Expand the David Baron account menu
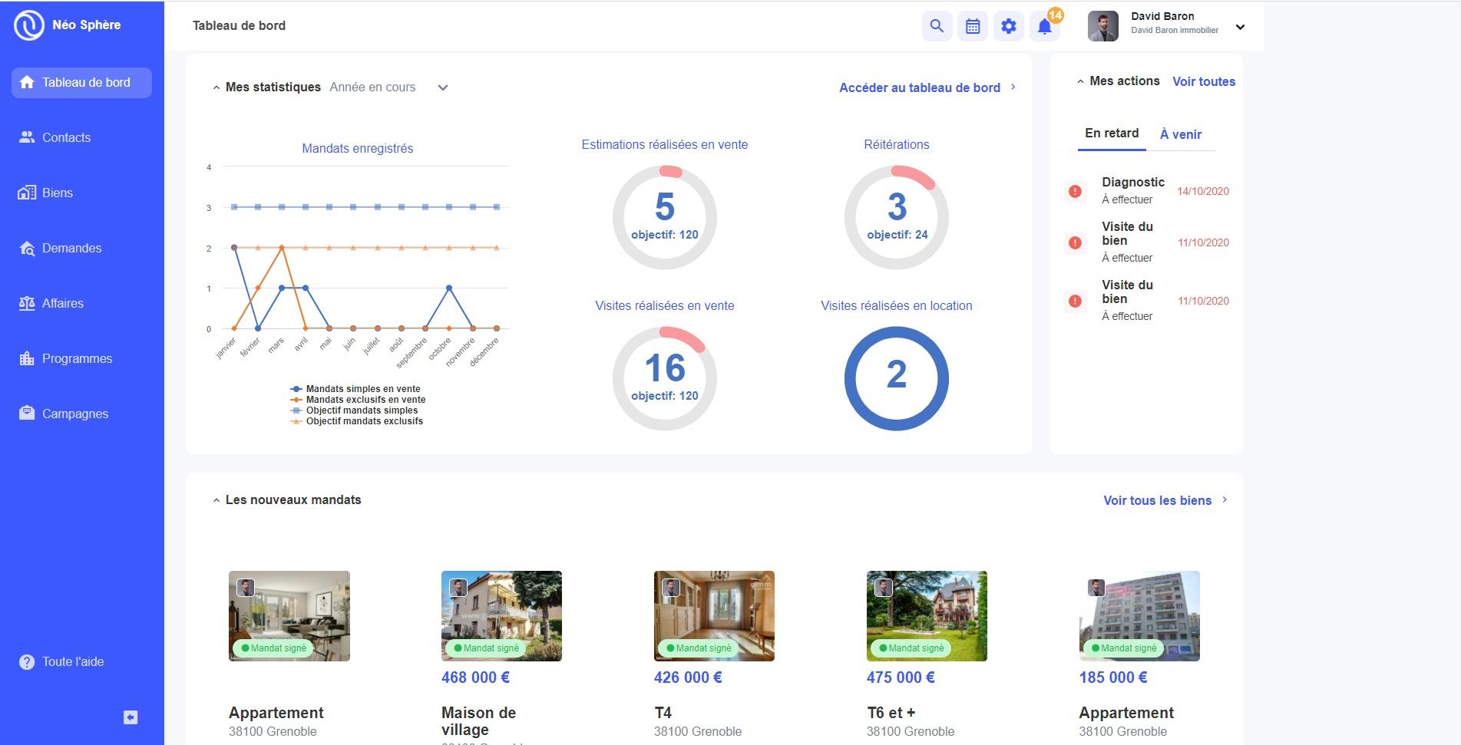 [x=1240, y=27]
